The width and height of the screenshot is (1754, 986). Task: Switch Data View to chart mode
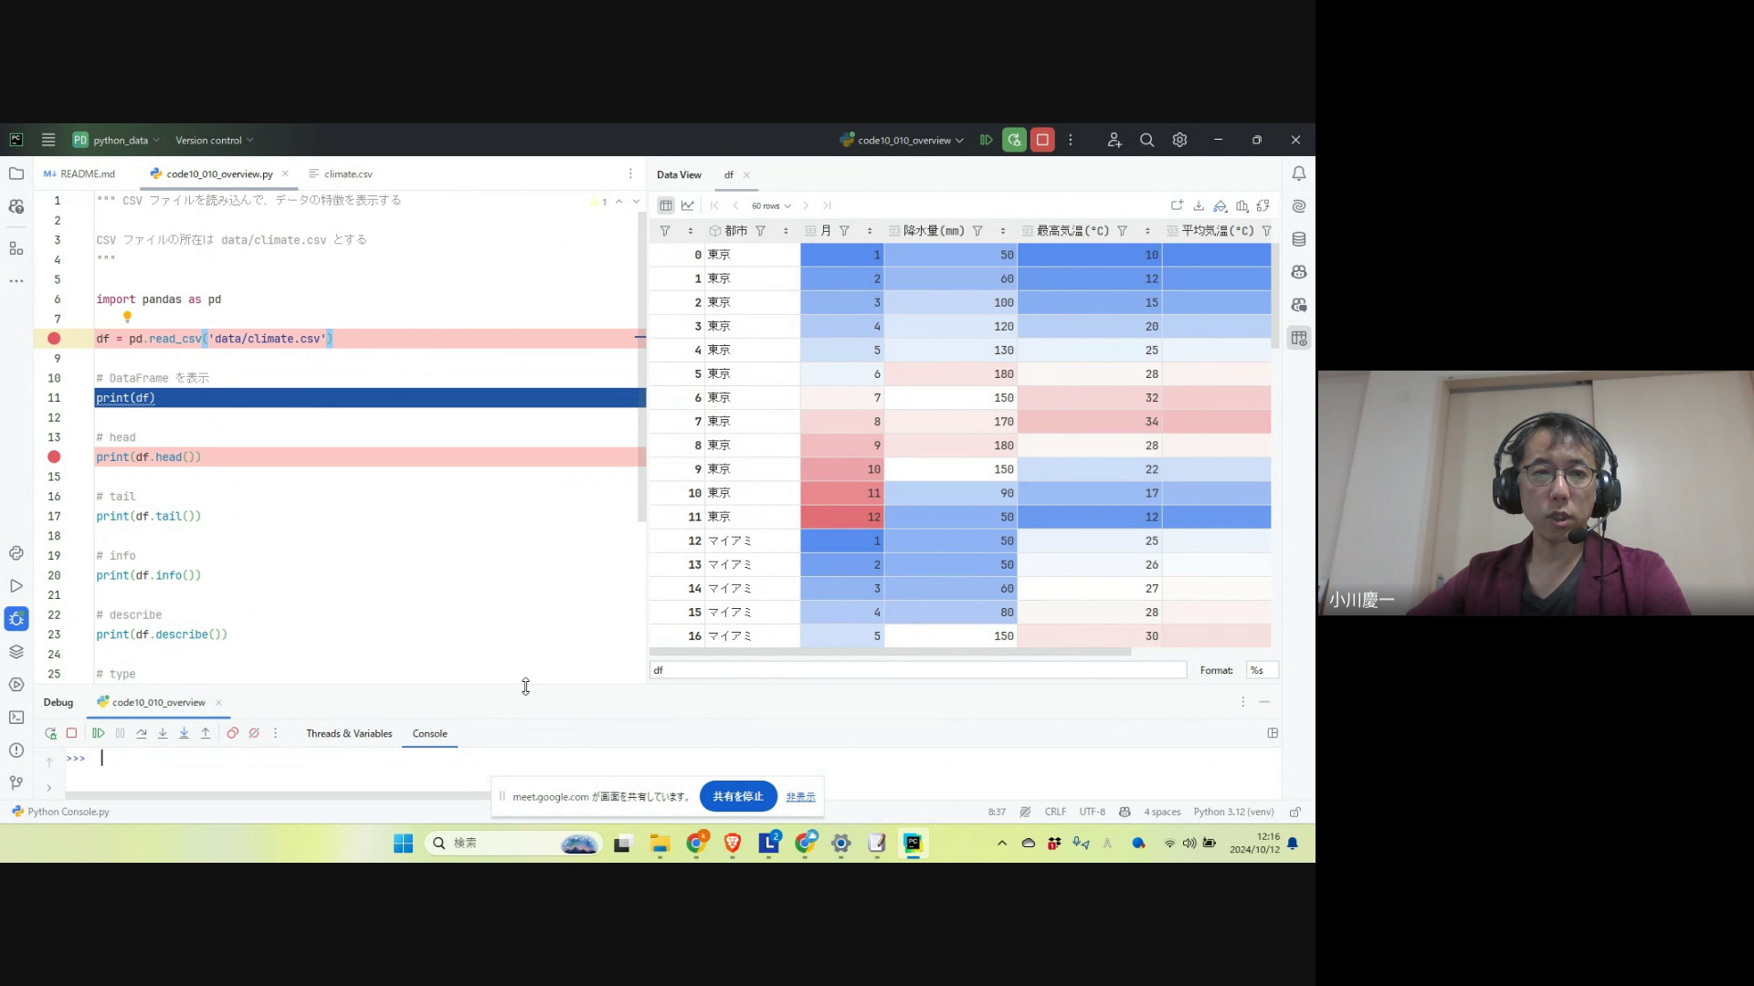coord(688,205)
